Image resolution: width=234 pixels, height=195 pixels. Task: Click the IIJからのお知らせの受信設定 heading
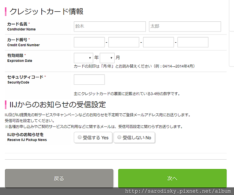tap(58, 104)
